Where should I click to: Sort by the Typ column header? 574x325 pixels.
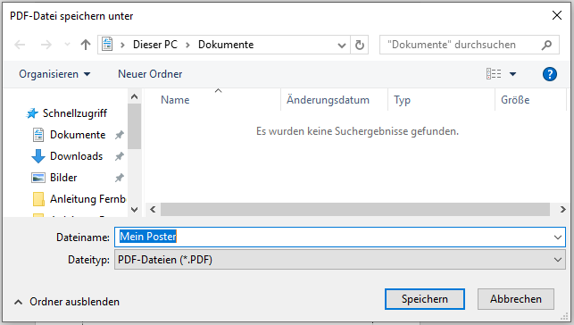click(442, 99)
